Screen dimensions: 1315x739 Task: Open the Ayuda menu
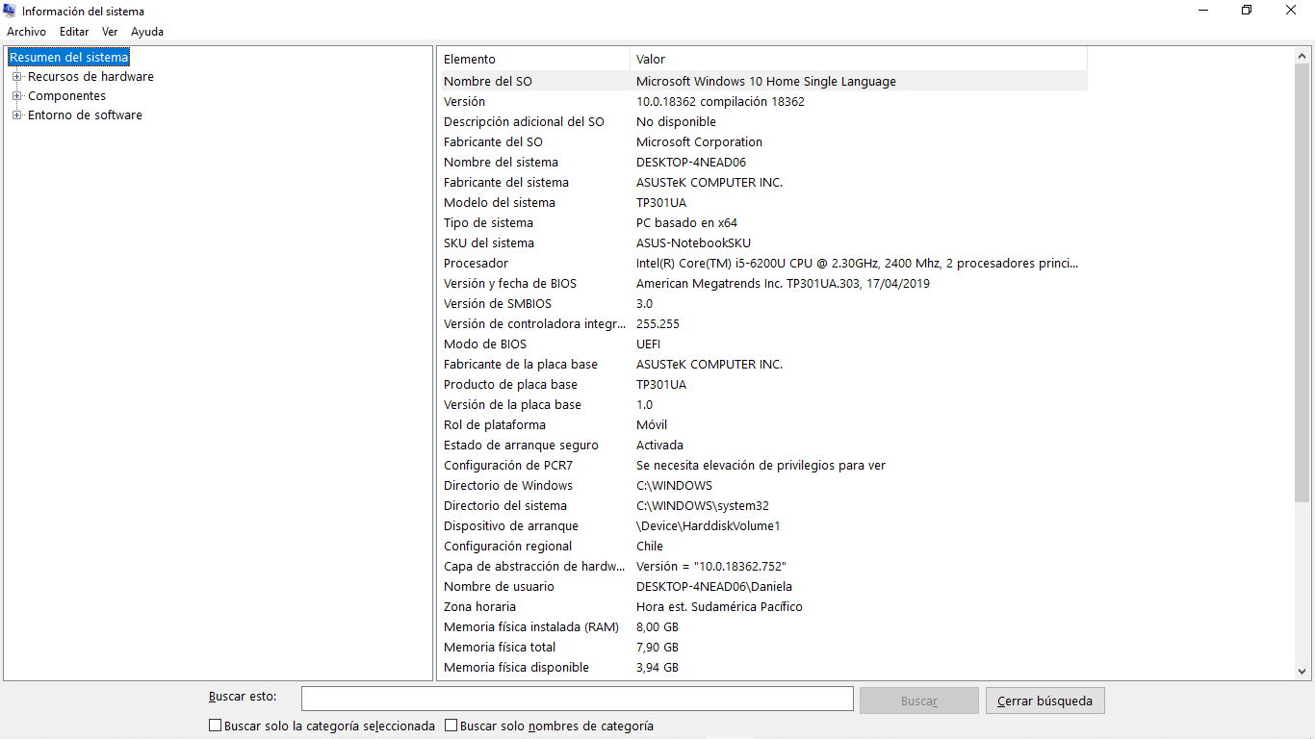click(x=147, y=32)
